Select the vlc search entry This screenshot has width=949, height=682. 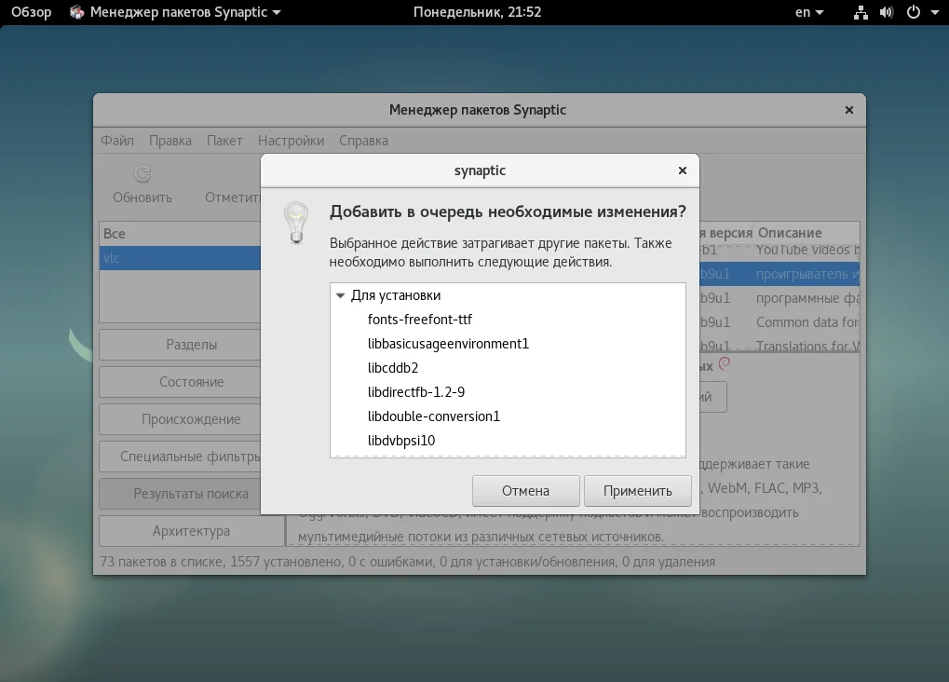click(x=180, y=258)
